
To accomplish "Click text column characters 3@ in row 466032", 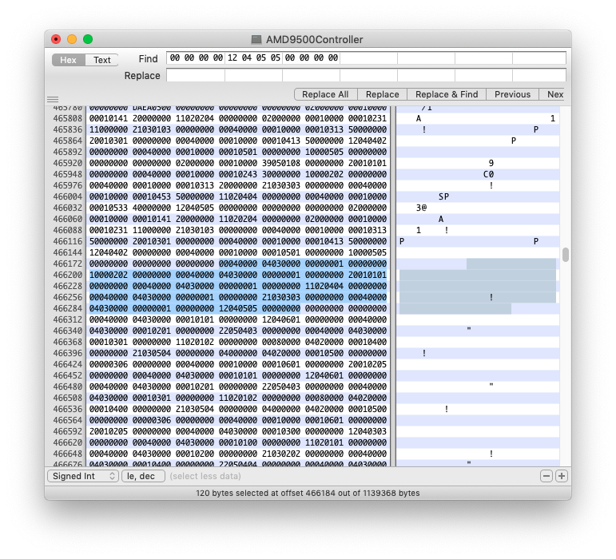I will pyautogui.click(x=421, y=208).
